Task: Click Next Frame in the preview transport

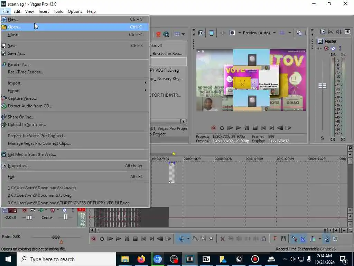Action: point(288,128)
